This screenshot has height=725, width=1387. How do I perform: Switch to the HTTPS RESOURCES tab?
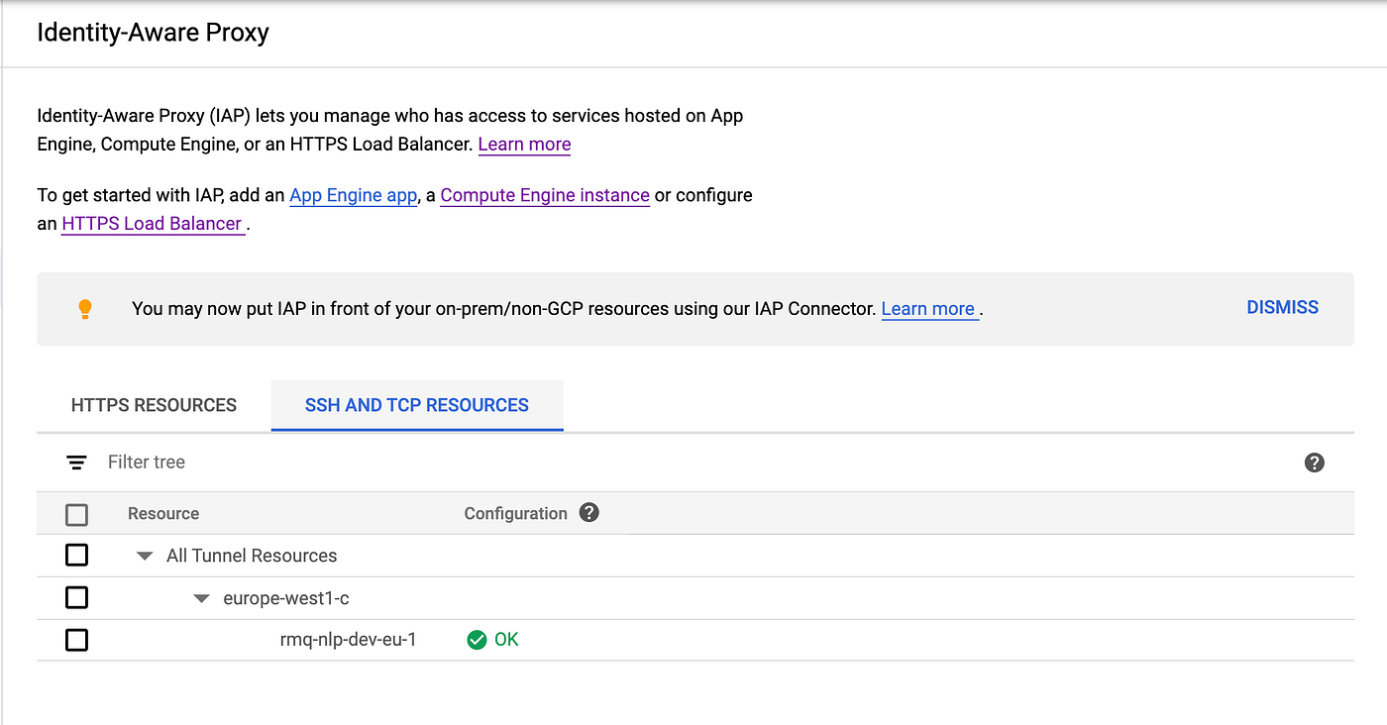(x=153, y=405)
